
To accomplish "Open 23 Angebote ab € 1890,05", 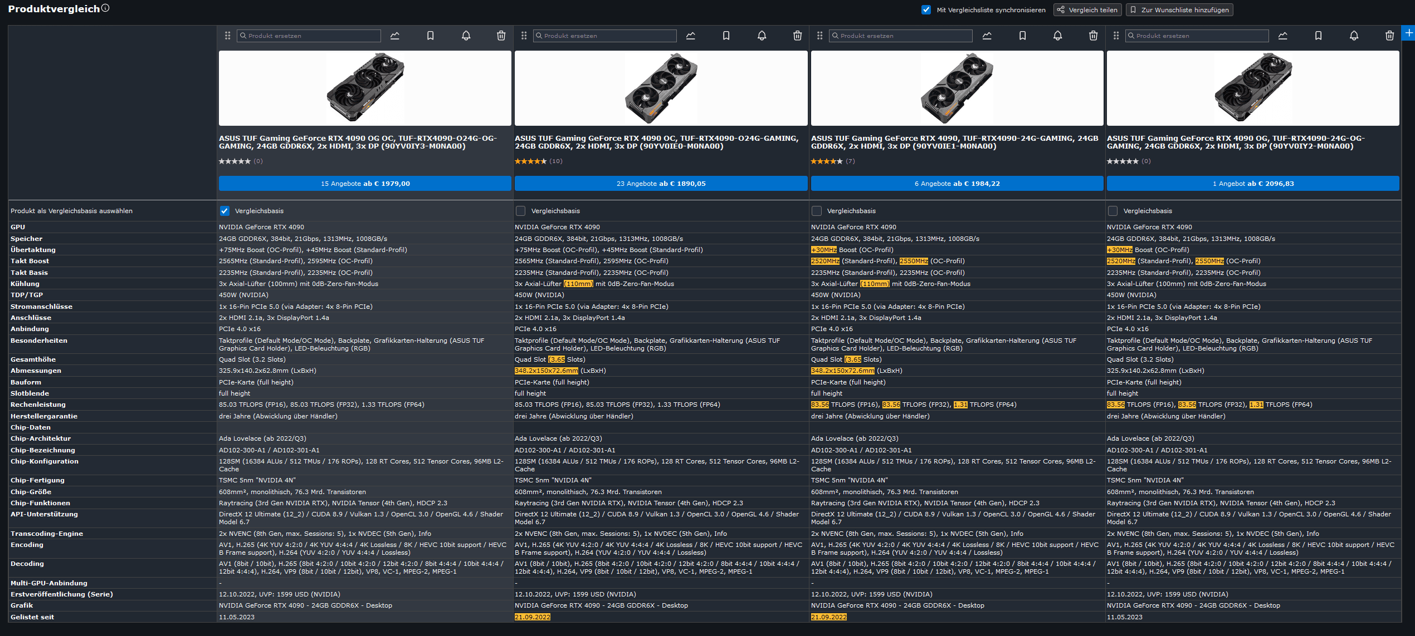I will pos(661,184).
